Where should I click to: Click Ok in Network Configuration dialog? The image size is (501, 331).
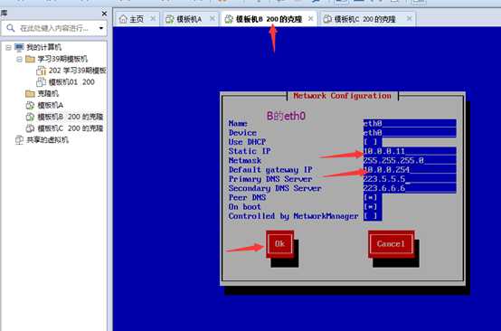tap(280, 244)
